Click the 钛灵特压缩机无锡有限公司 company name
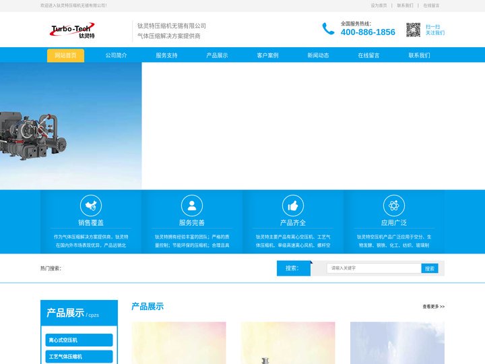The height and width of the screenshot is (364, 485). (x=172, y=26)
